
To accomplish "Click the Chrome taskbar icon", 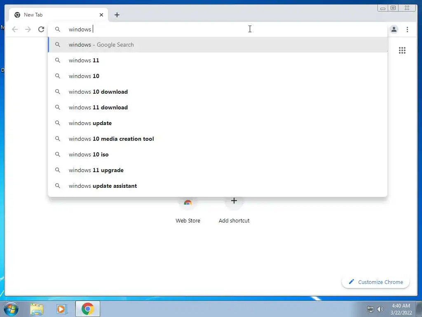I will [88, 309].
